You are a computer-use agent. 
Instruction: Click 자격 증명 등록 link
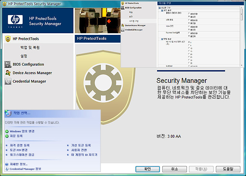[x=20, y=145]
